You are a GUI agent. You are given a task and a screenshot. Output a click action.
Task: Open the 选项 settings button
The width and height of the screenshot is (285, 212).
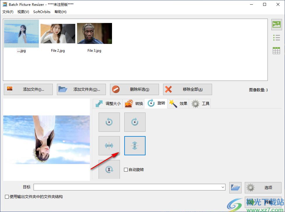pos(263,188)
